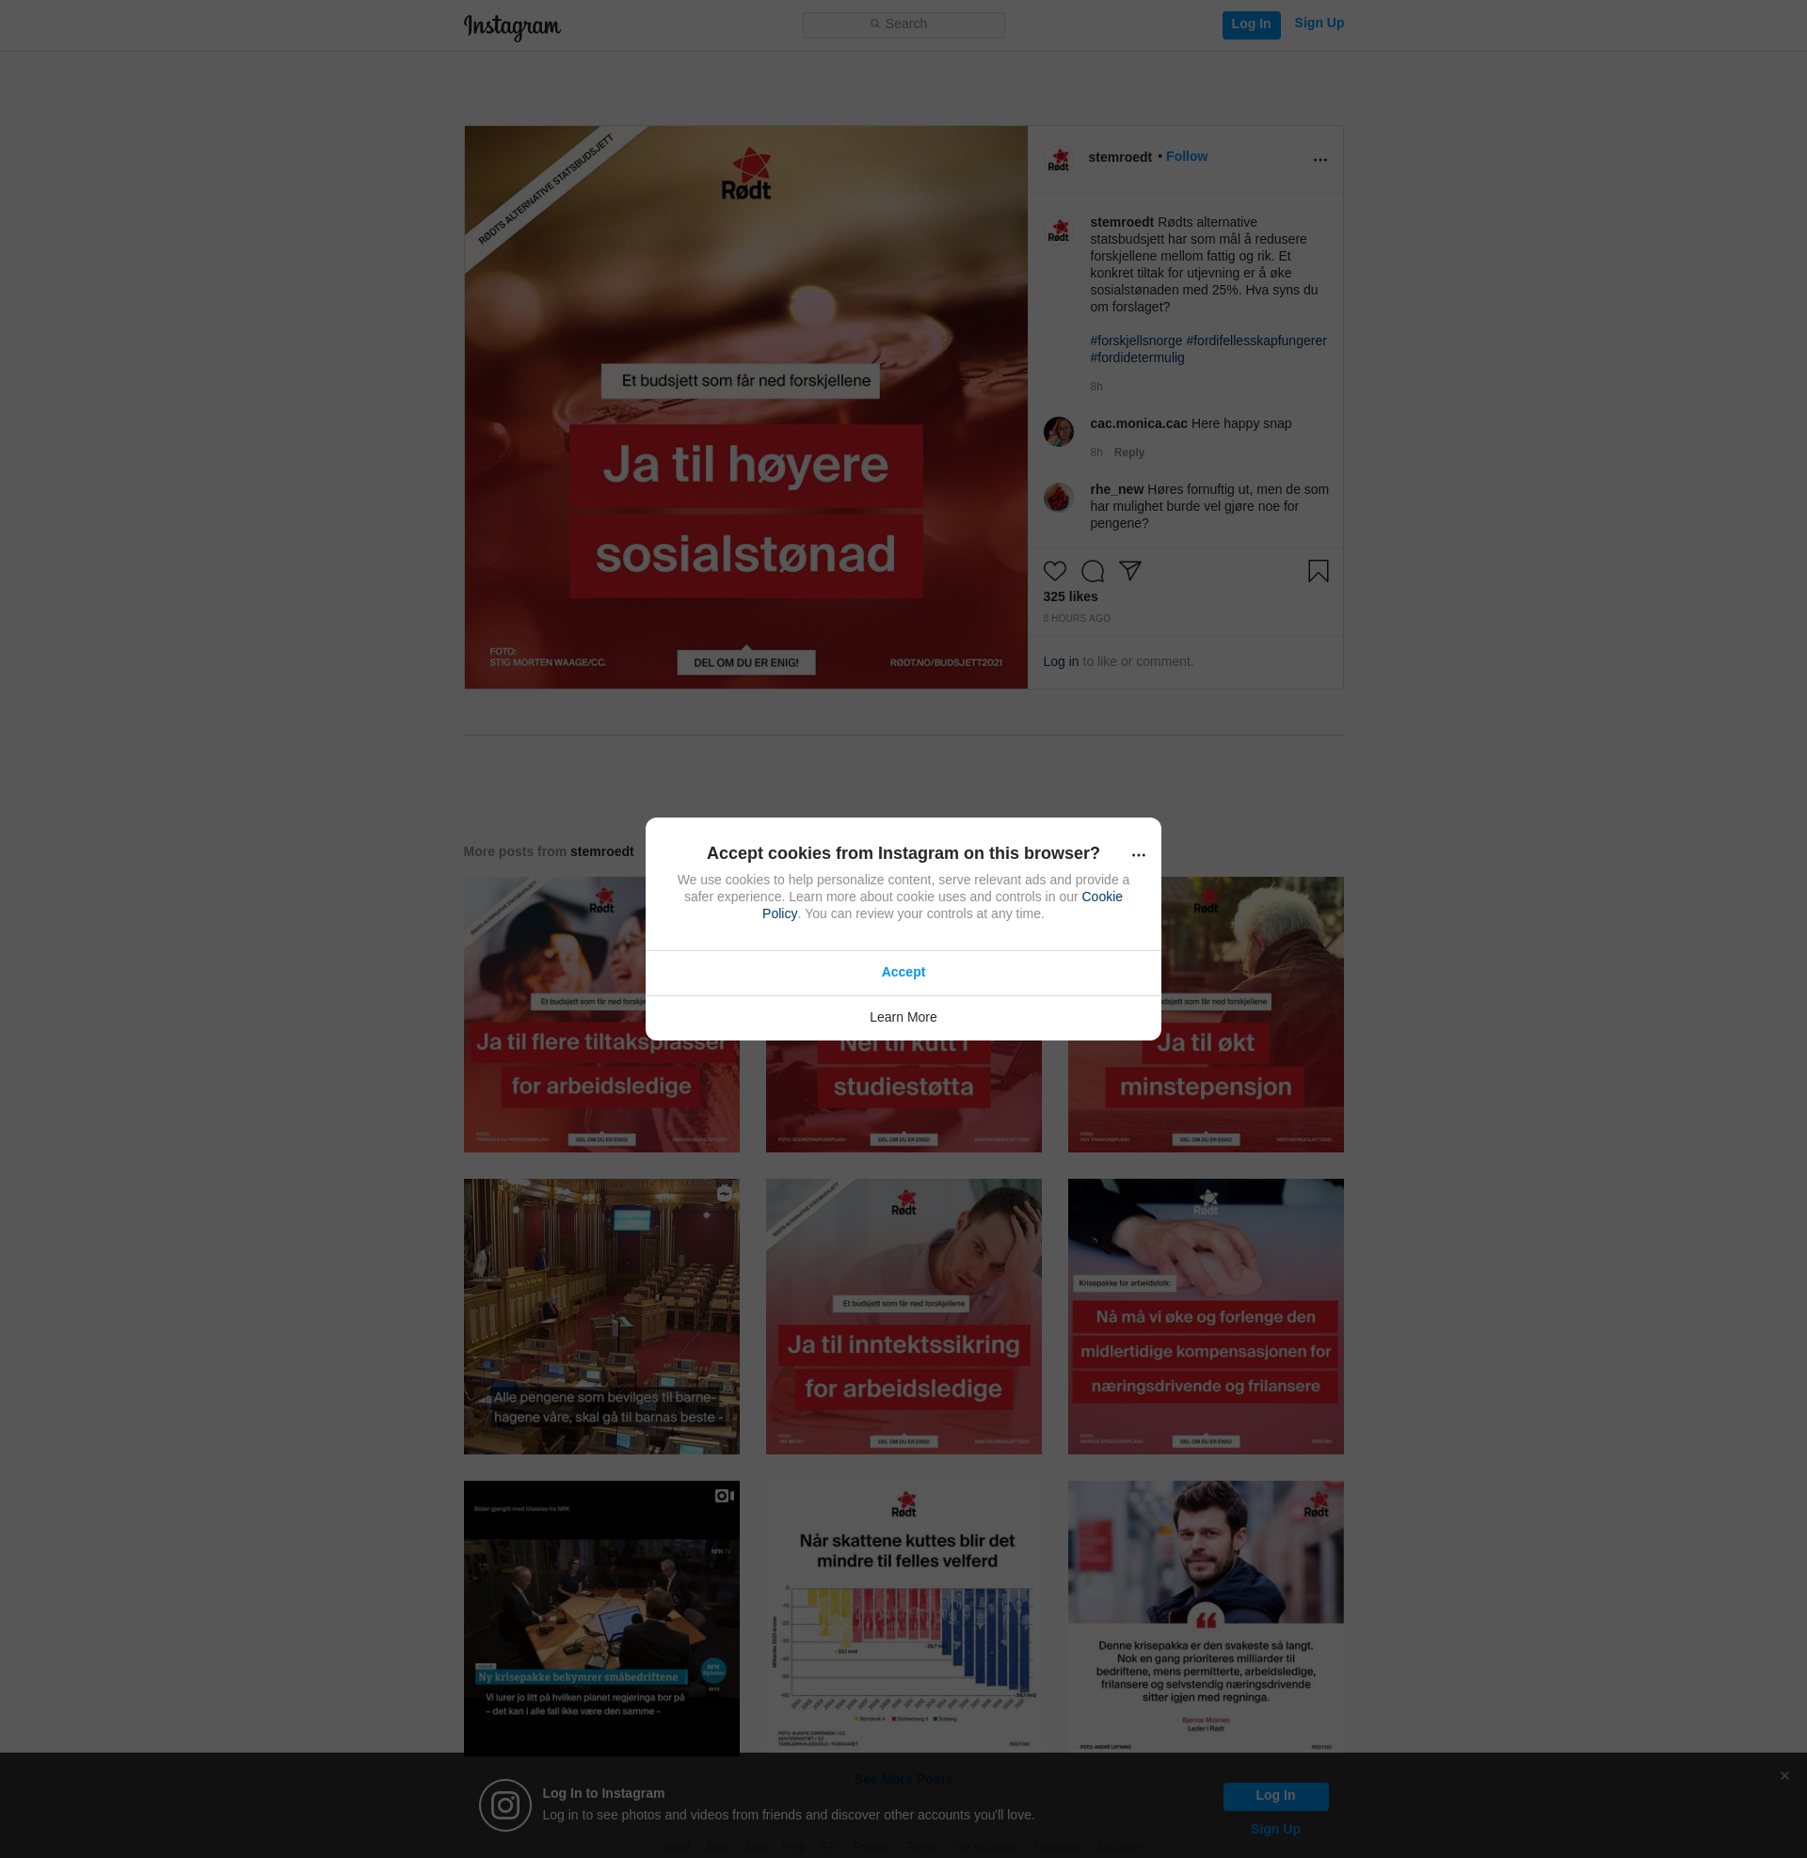This screenshot has height=1858, width=1807.
Task: Click rhe_new profile picture
Action: pos(1059,497)
